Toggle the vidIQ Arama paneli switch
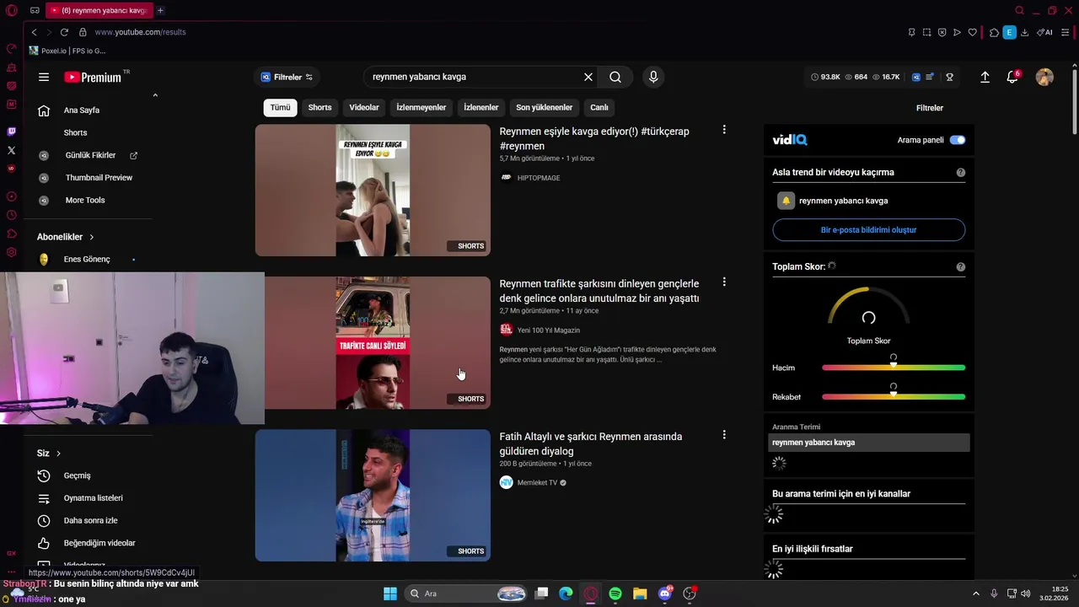 [958, 140]
